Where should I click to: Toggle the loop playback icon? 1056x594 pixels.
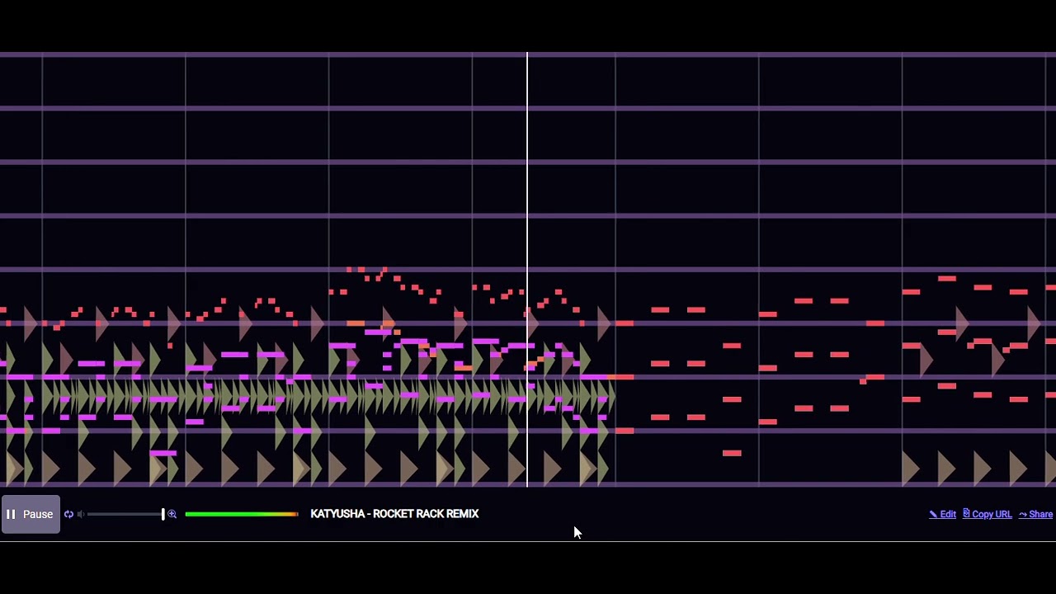pyautogui.click(x=68, y=514)
